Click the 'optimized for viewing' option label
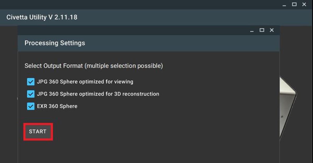Viewport: 313px width, 163px height. 85,82
